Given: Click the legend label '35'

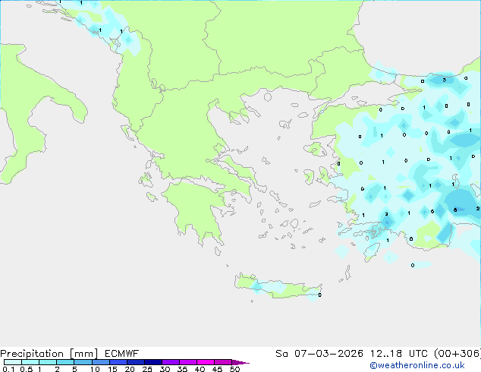Looking at the screenshot, I should click(182, 369).
